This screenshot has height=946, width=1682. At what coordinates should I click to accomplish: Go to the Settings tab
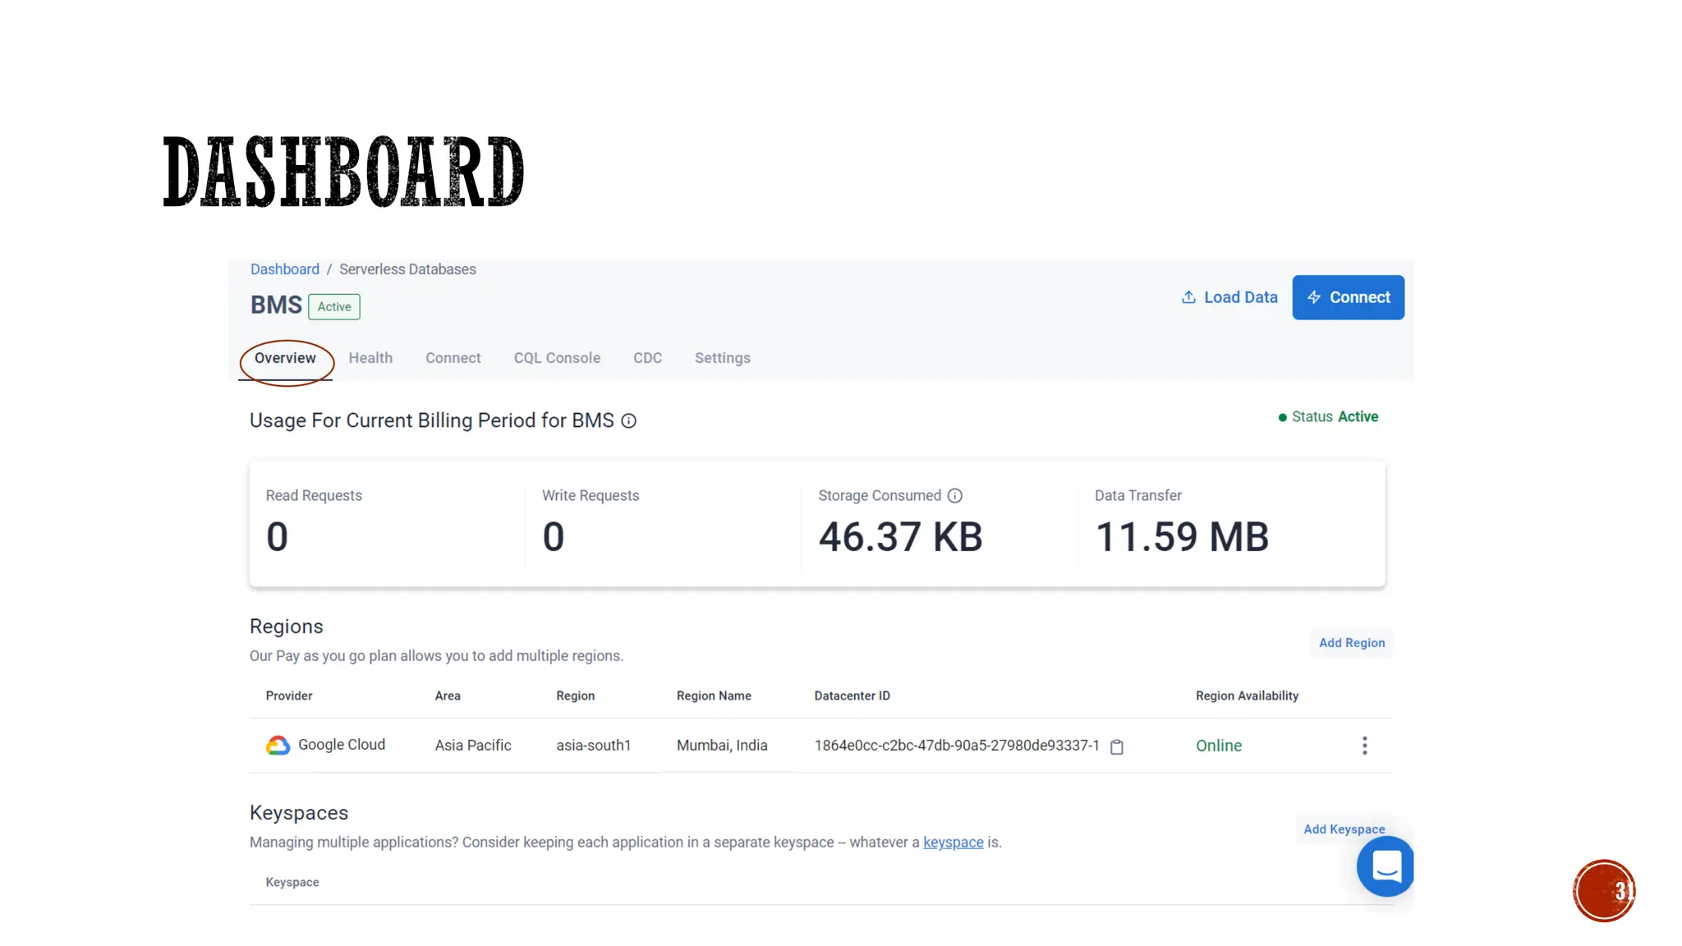(x=722, y=358)
